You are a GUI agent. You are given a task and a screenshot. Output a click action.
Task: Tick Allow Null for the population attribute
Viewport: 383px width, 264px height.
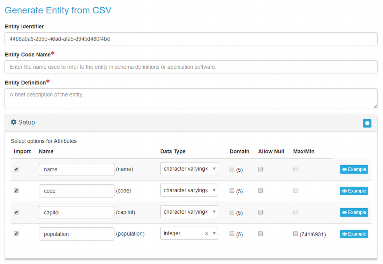tap(260, 234)
